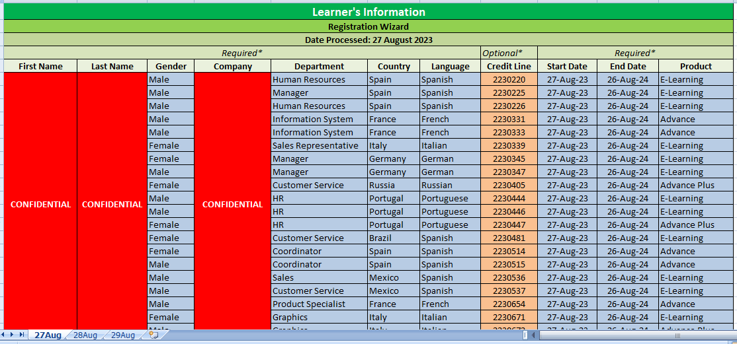Select the First Name column header

click(x=40, y=66)
